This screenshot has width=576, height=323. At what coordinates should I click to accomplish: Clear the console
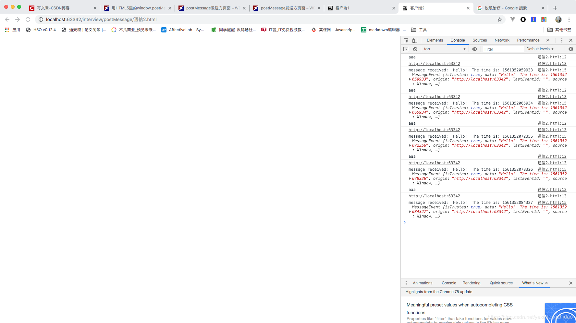(x=415, y=49)
